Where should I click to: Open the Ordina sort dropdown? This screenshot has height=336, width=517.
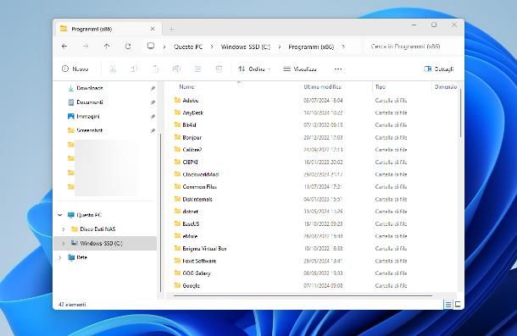coord(254,69)
